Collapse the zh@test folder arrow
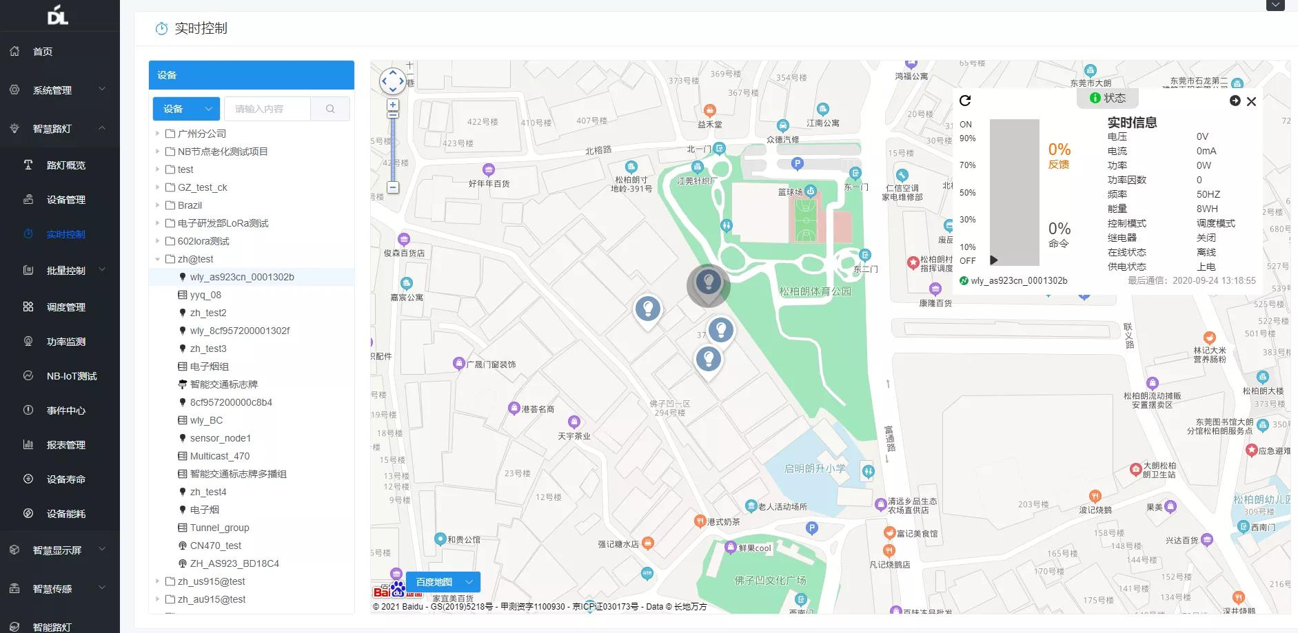 (x=158, y=259)
